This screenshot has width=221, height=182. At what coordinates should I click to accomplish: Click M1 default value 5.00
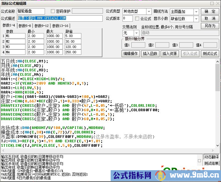pos(73,36)
